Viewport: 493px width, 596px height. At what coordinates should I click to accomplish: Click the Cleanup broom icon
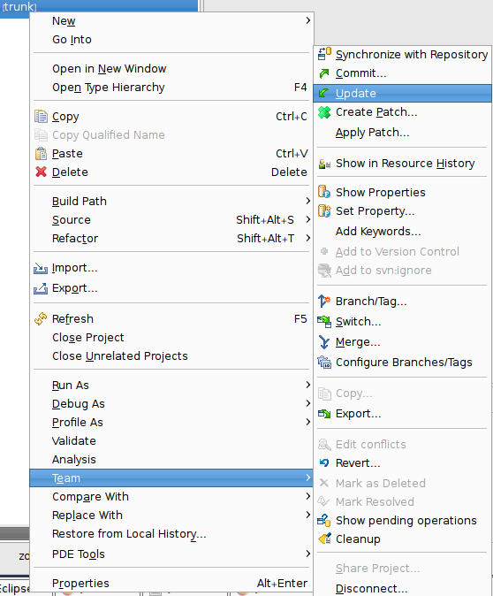pos(325,539)
